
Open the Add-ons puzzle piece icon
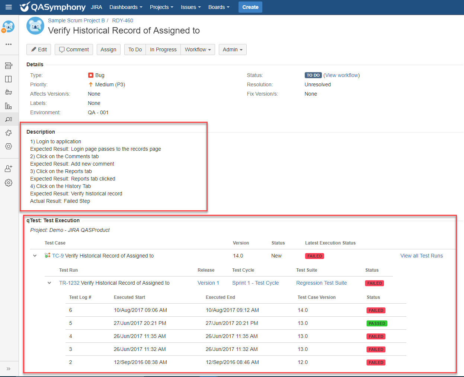click(9, 133)
